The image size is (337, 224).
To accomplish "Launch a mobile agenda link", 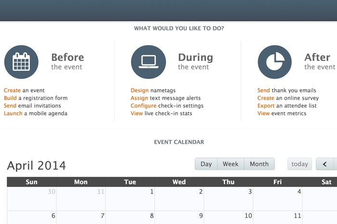I will [x=13, y=114].
